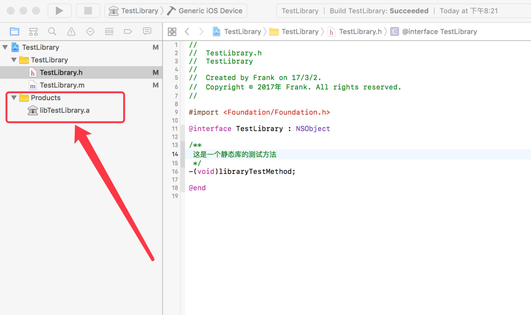Click the Copyright comment line
Viewport: 531px width, 315px height.
295,87
